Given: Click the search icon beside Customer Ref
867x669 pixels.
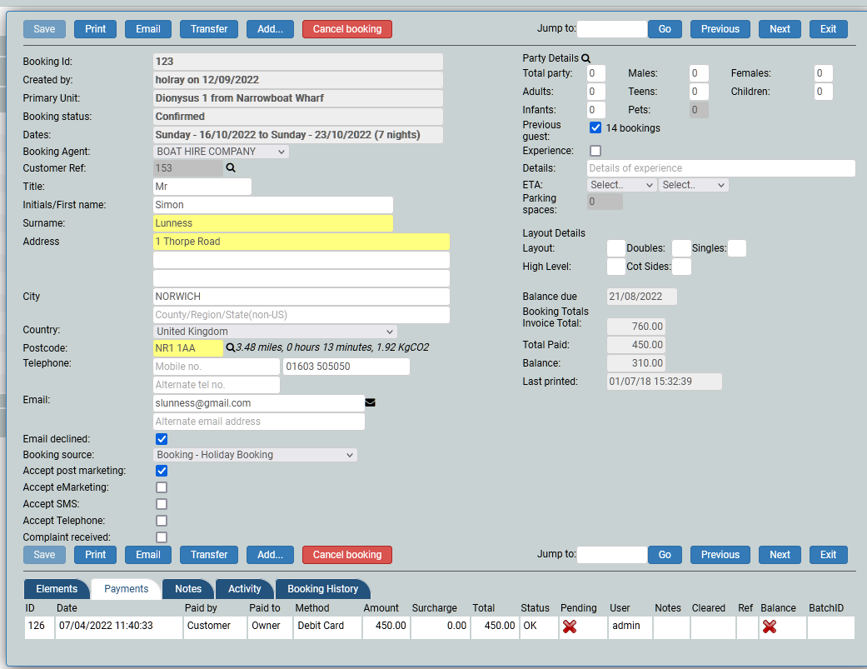Looking at the screenshot, I should 232,168.
